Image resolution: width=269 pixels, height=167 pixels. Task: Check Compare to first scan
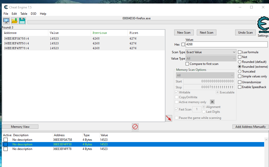187,64
